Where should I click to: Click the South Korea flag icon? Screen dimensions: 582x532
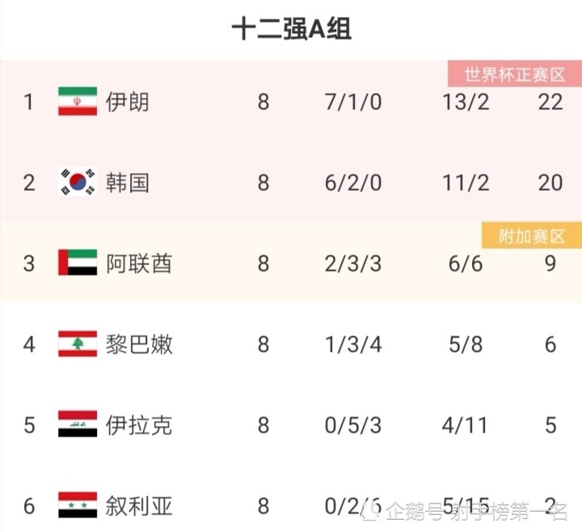tap(78, 182)
